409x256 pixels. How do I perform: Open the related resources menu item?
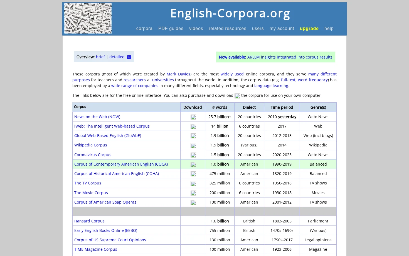[227, 28]
